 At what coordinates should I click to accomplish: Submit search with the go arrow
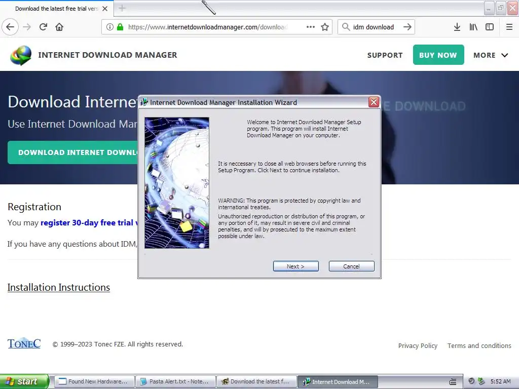(x=407, y=27)
